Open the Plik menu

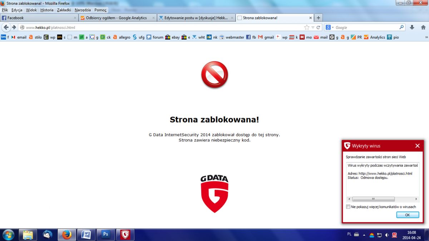click(5, 10)
